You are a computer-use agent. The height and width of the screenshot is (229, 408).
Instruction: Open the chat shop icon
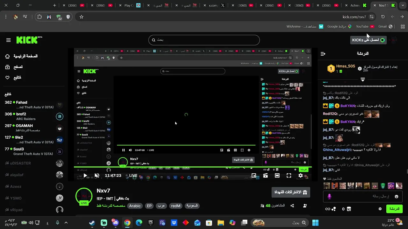coord(349,209)
